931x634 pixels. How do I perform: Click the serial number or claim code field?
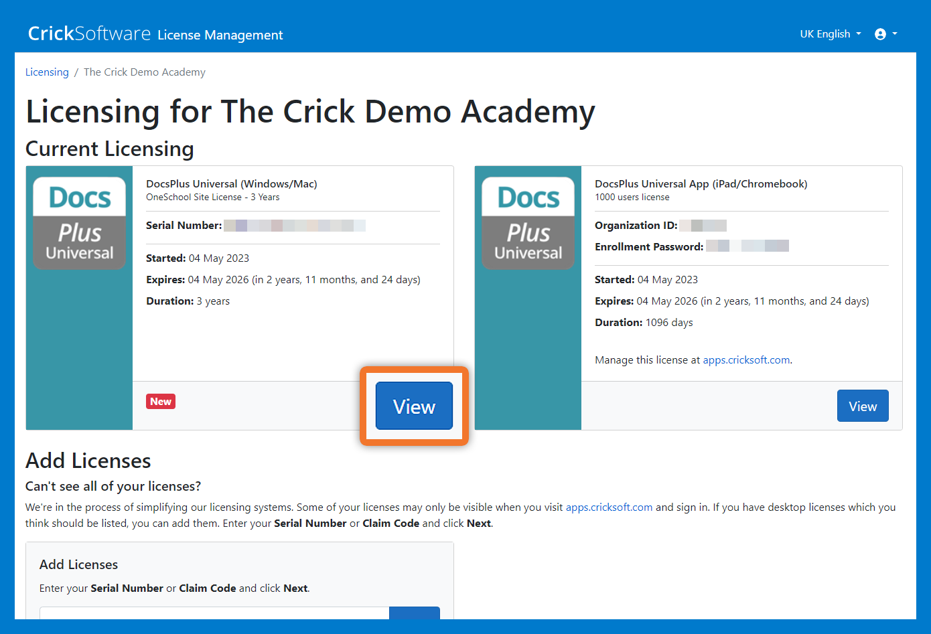pos(214,613)
